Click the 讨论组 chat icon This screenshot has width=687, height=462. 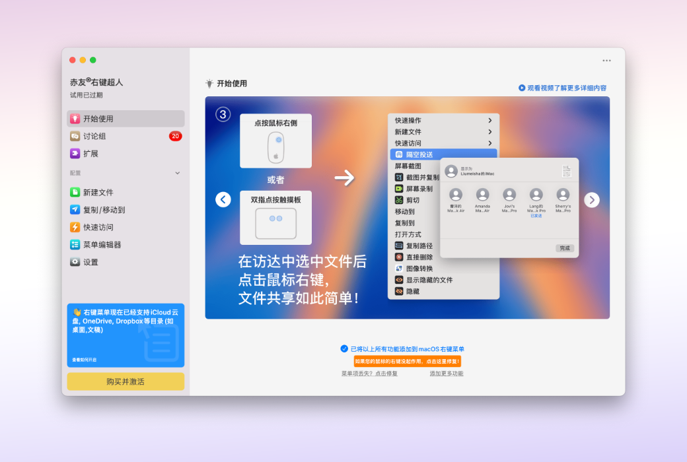pyautogui.click(x=75, y=136)
